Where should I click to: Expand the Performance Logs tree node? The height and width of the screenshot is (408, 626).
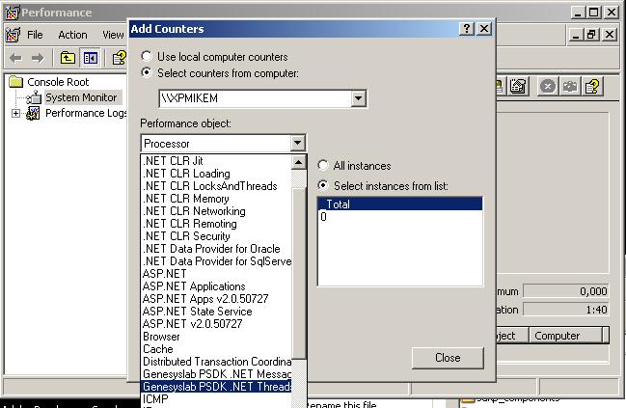tap(16, 113)
